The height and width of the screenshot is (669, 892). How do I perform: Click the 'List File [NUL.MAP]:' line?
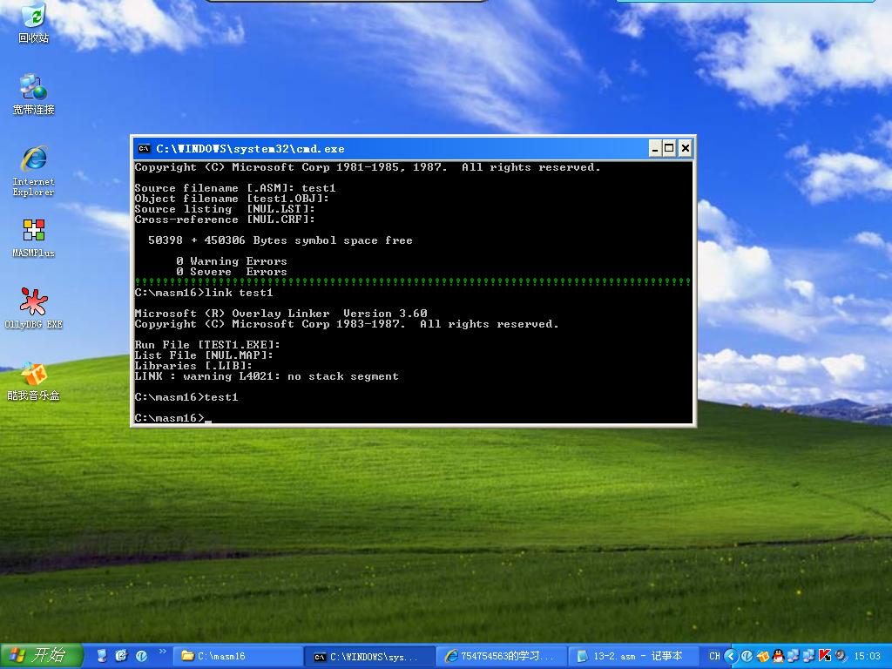point(204,355)
